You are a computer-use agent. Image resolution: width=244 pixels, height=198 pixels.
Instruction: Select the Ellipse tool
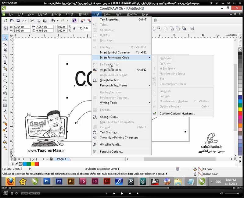pos(5,81)
